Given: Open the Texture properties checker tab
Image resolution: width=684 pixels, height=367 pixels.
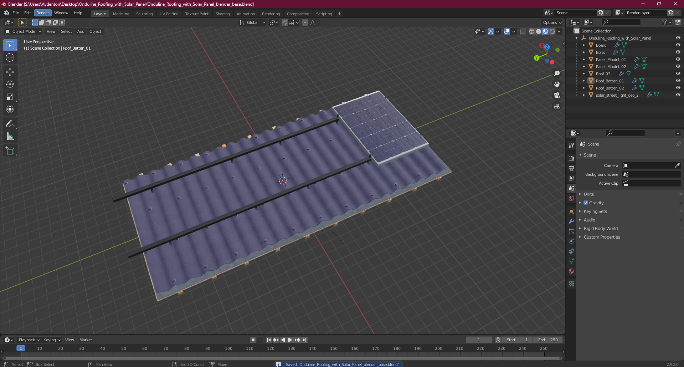Looking at the screenshot, I should [x=571, y=284].
